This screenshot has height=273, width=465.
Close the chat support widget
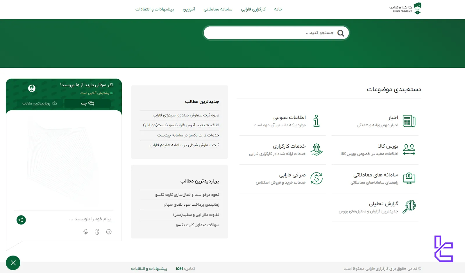[x=13, y=263]
